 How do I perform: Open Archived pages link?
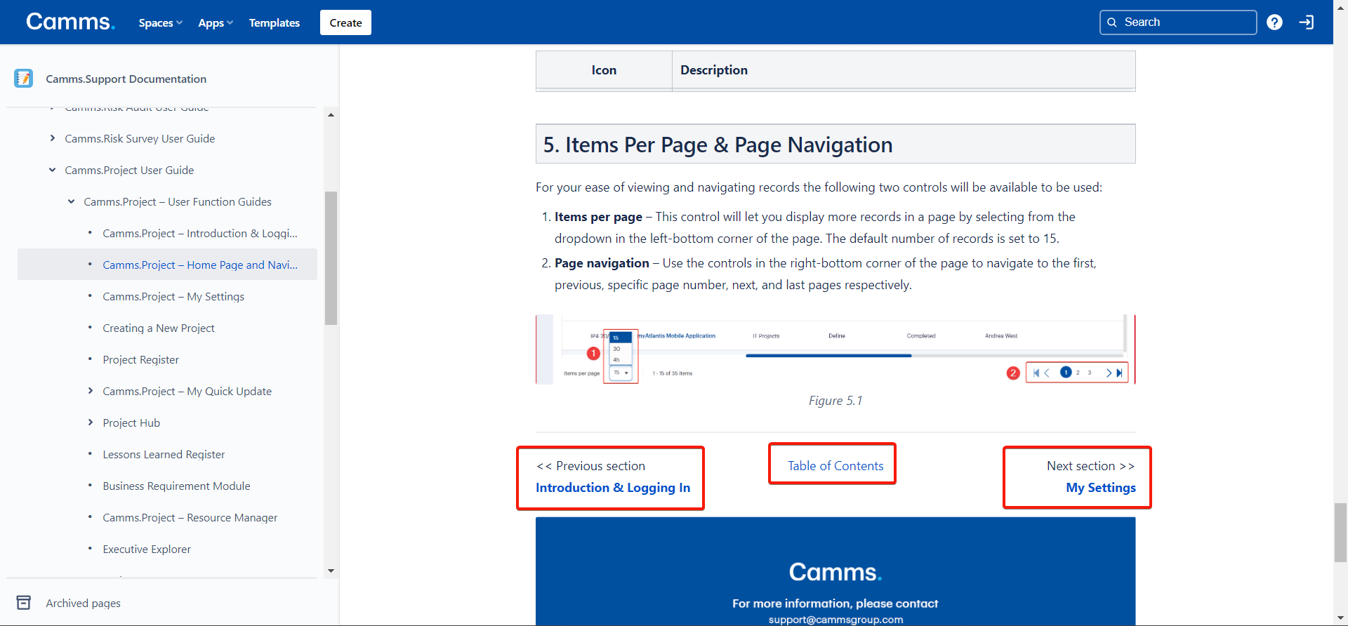click(x=83, y=603)
